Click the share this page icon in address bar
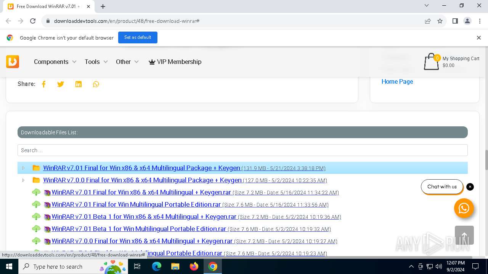The height and width of the screenshot is (274, 488). 428,21
